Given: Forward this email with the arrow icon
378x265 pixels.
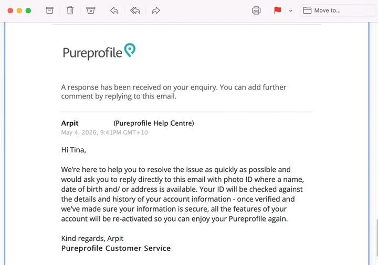Looking at the screenshot, I should [x=156, y=10].
